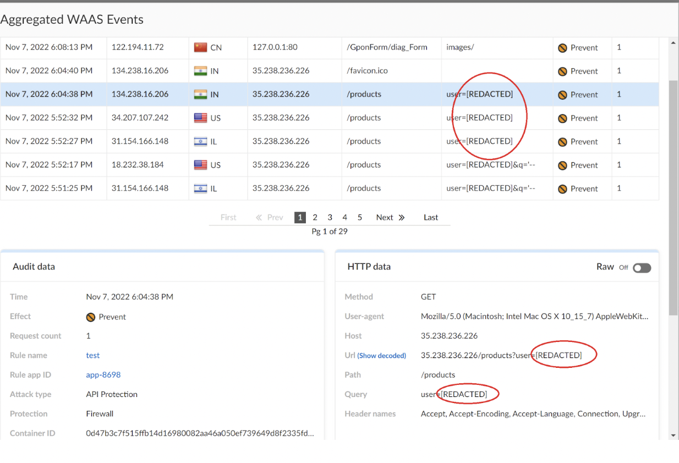This screenshot has width=679, height=463.
Task: Click Israel flag in 5:52:27 PM row
Action: point(200,141)
